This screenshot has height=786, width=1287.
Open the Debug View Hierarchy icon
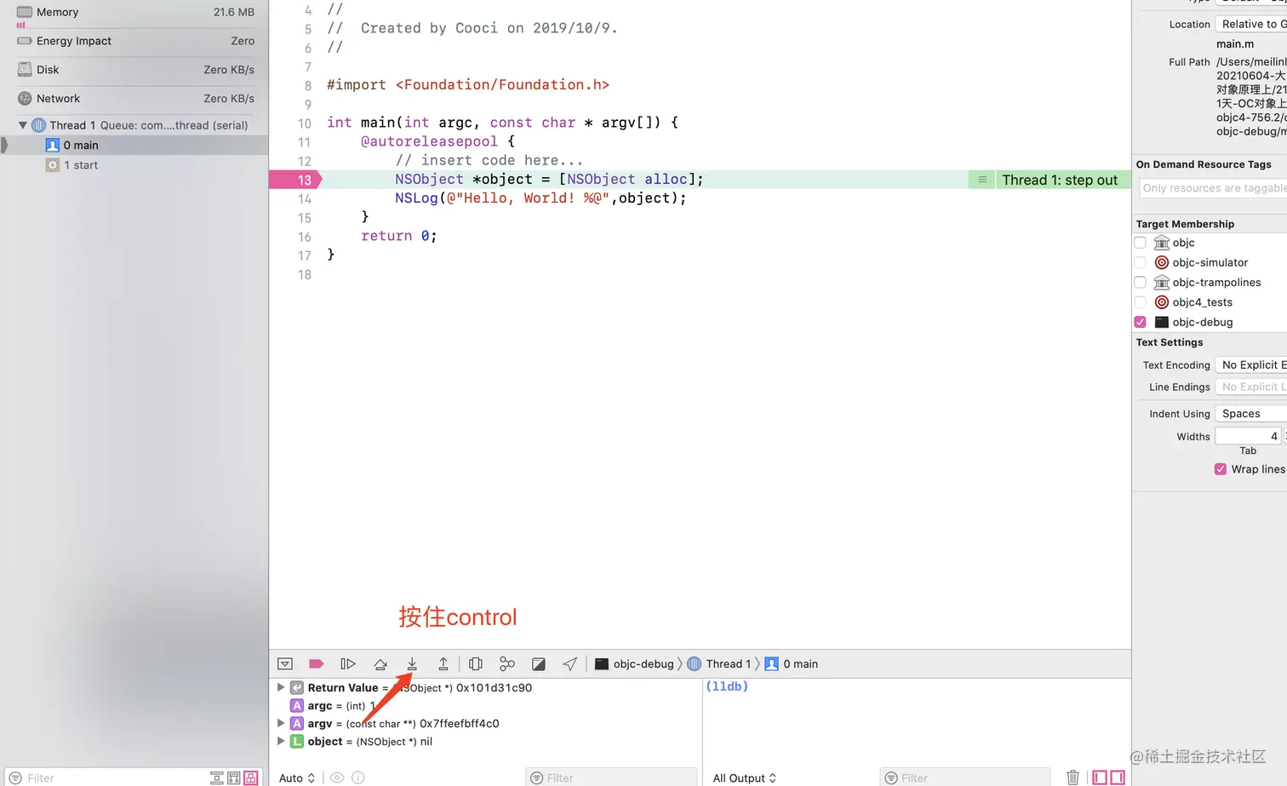click(476, 664)
